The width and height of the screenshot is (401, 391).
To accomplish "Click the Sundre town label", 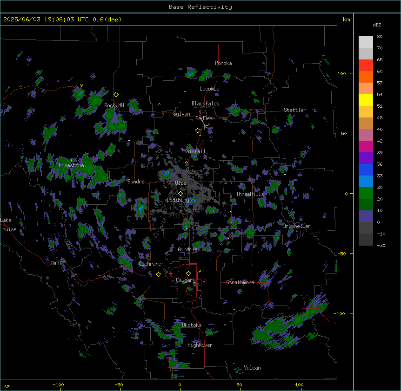I will (x=136, y=182).
